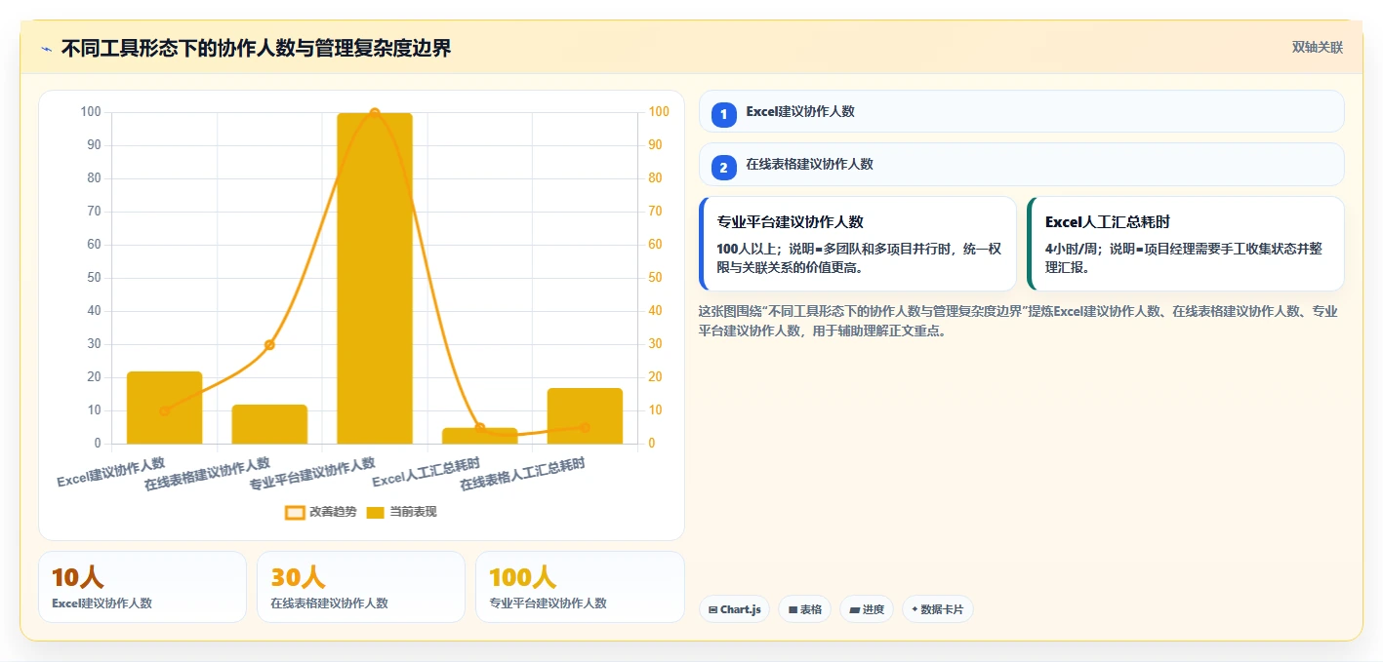Select the 在线表格建议协作人数 list item
Viewport: 1383px width, 662px height.
(1021, 164)
